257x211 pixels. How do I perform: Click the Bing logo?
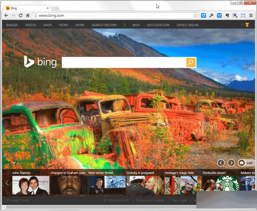[40, 62]
